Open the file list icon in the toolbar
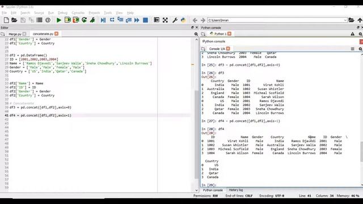The image size is (363, 204). pyautogui.click(x=39, y=20)
